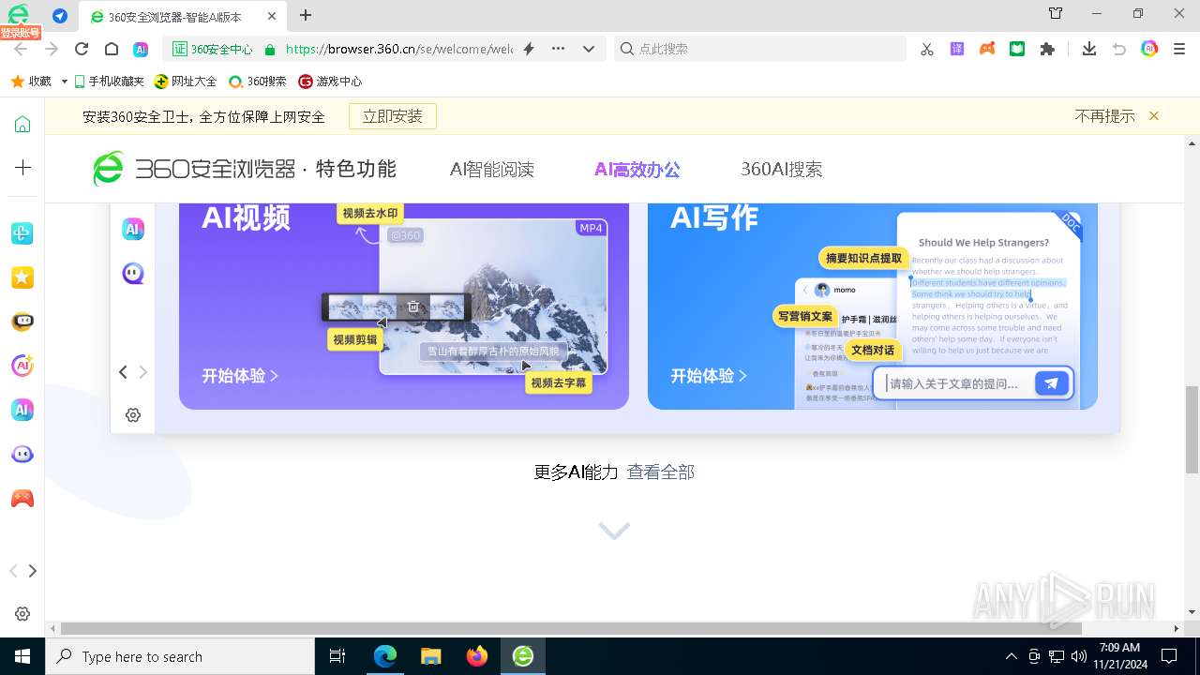Open the 收藏 favorites bookmark

click(31, 82)
